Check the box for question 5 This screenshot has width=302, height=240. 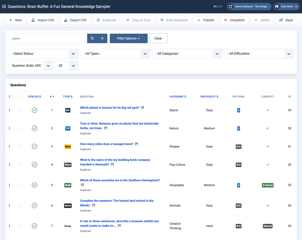19,185
